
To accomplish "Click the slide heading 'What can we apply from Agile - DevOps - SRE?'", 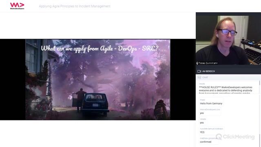I will tap(100, 49).
